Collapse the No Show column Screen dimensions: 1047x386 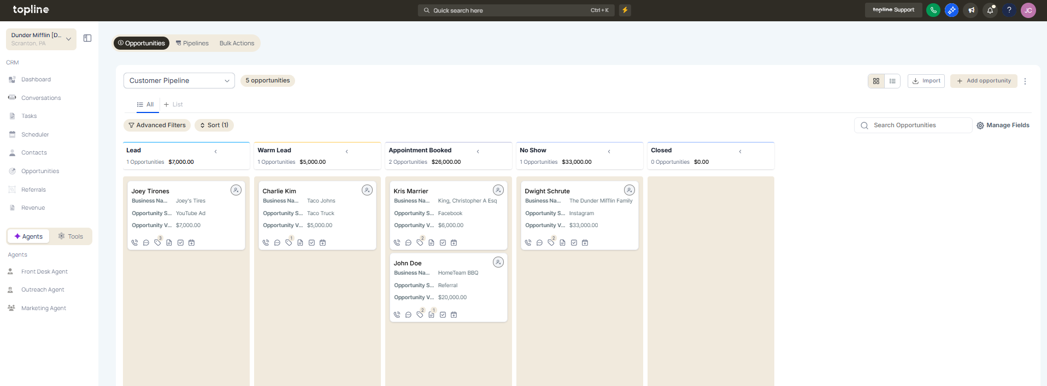point(609,151)
